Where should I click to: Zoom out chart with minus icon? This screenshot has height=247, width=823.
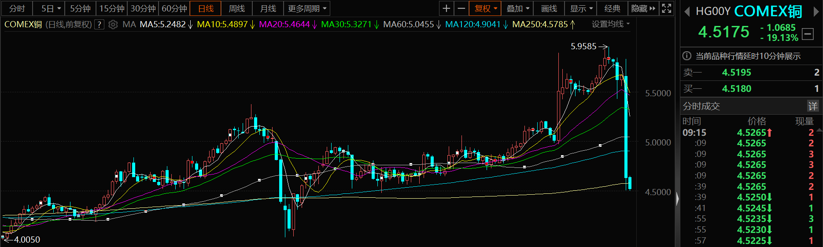(461, 8)
